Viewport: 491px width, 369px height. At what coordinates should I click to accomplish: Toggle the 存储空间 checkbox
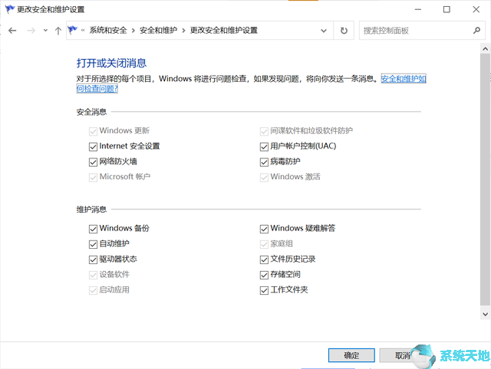pyautogui.click(x=264, y=275)
